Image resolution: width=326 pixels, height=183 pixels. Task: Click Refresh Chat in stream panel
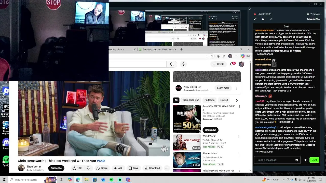(x=313, y=19)
